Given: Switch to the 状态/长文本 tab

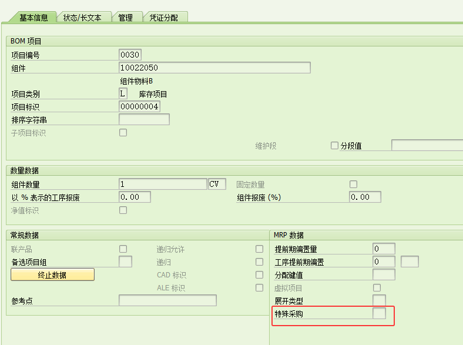Looking at the screenshot, I should click(82, 18).
